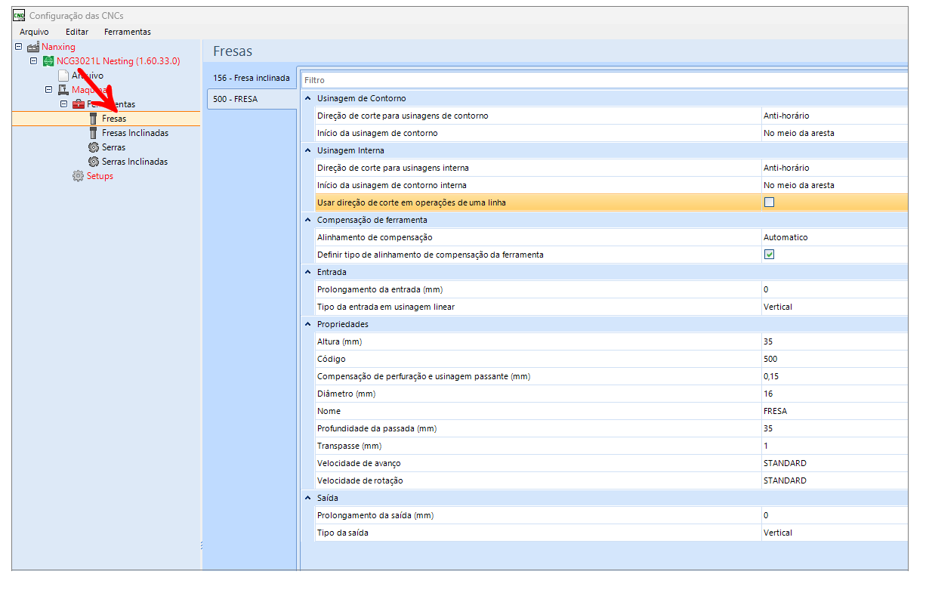This screenshot has width=929, height=590.
Task: Click the Ferramentas toolbox icon in tree
Action: point(79,104)
